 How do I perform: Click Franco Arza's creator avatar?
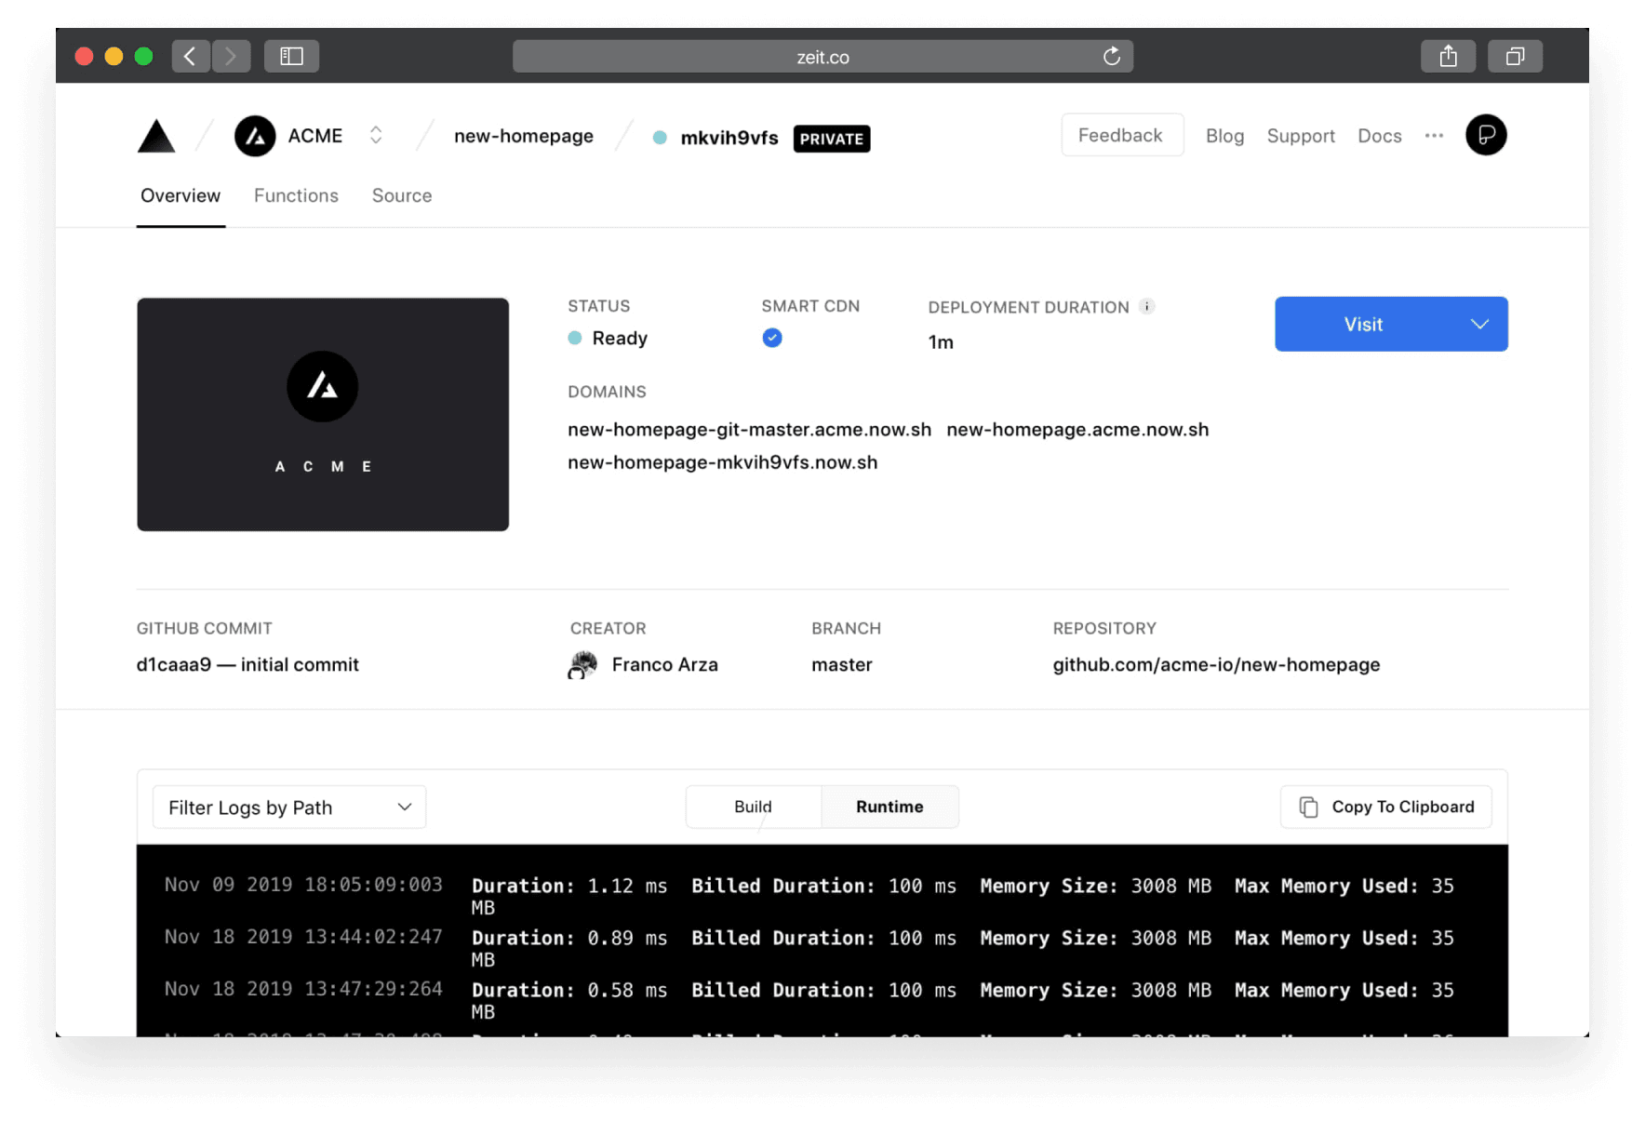582,664
